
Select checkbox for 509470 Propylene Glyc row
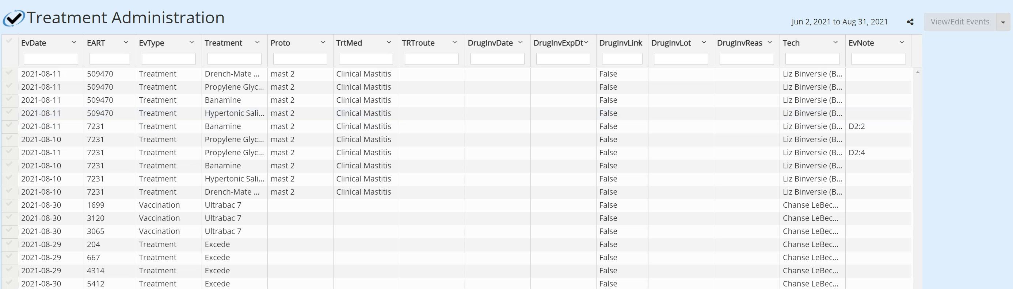click(x=9, y=86)
